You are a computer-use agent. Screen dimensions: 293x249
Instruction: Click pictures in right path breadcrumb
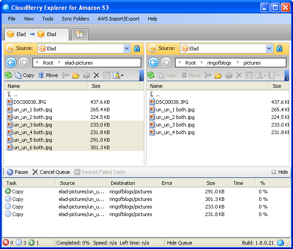tap(252, 63)
